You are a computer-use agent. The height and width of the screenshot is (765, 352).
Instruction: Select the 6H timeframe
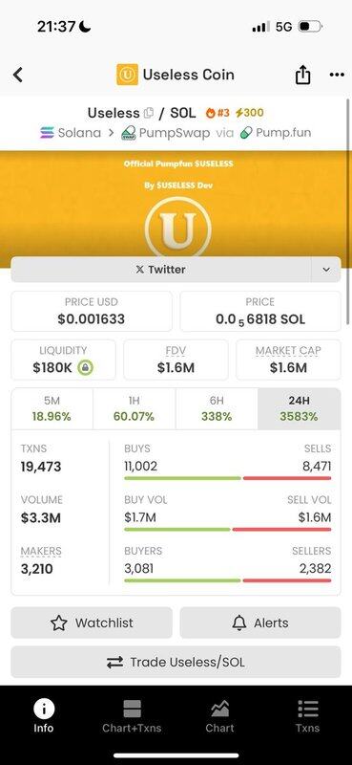(217, 409)
